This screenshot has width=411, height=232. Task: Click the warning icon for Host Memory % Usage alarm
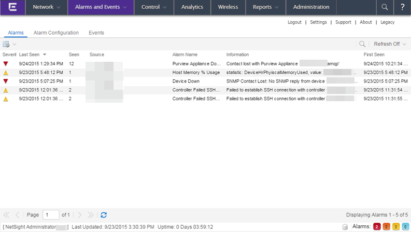click(x=6, y=73)
